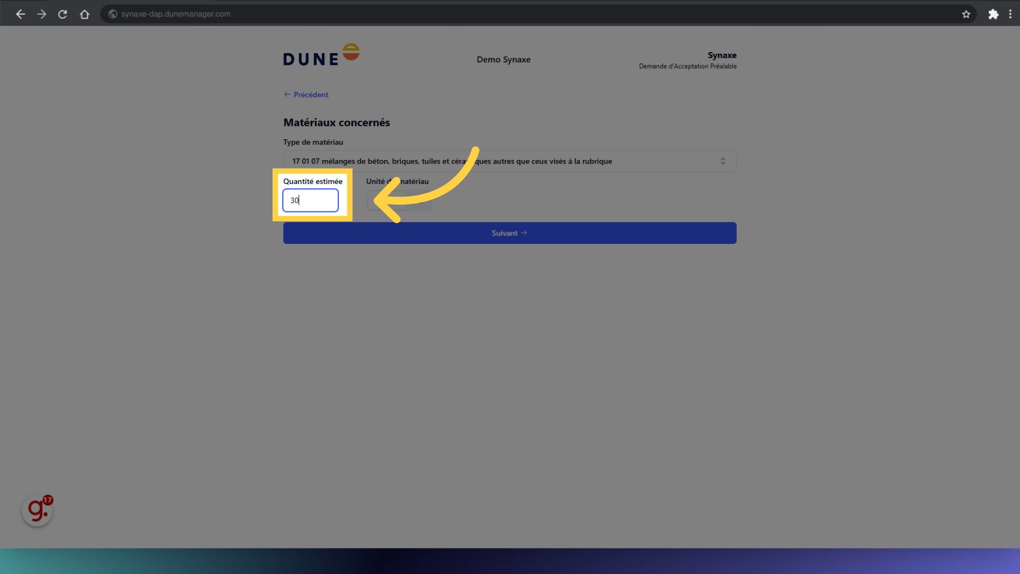Click the browser address bar URL
1020x574 pixels.
176,14
